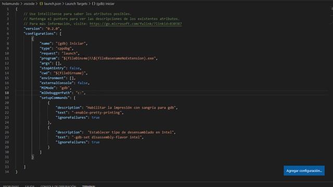Image resolution: width=333 pixels, height=187 pixels.
Task: Open the (gdb) Iniciar breadcrumb item
Action: [105, 4]
